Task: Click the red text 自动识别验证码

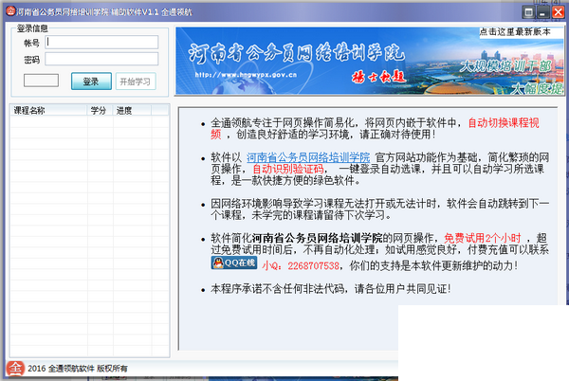Action: point(288,169)
